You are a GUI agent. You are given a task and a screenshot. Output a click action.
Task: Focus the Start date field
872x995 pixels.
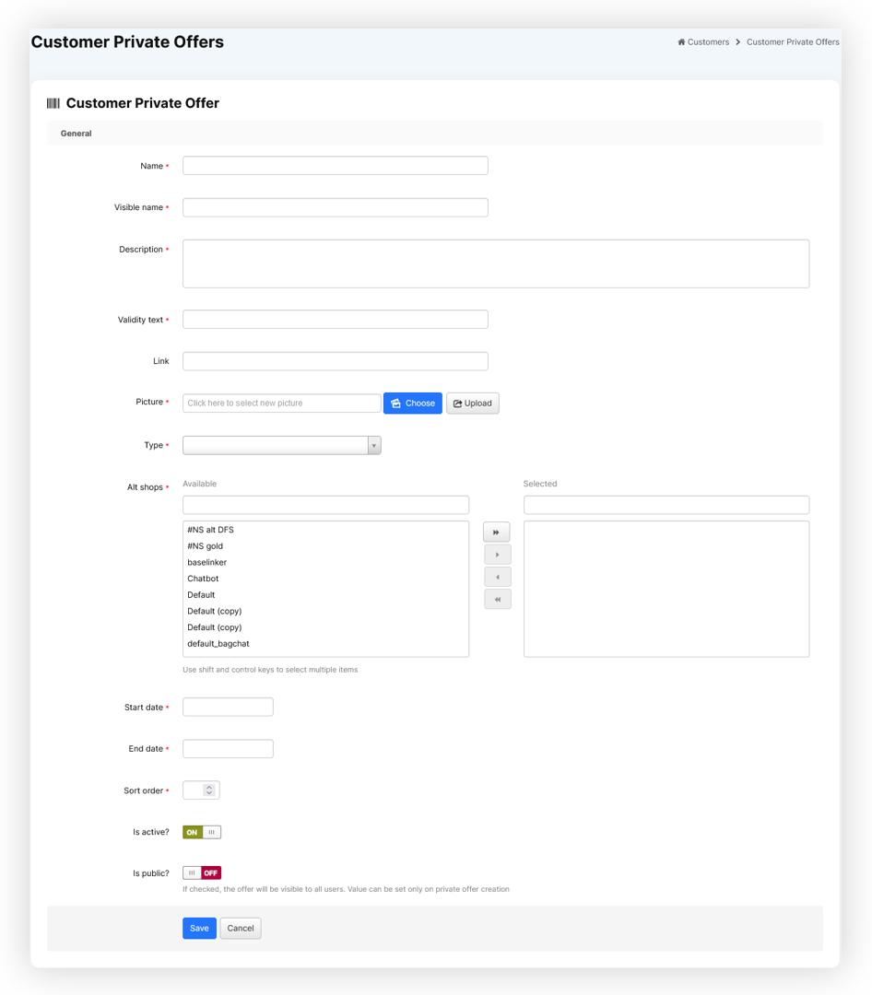(228, 708)
